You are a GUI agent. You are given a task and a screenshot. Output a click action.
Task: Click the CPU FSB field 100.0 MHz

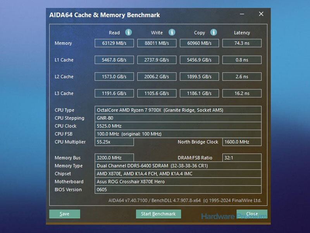tap(178, 134)
